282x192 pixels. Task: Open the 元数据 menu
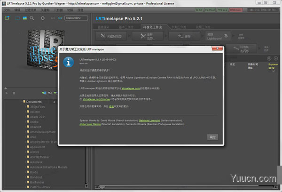(58, 10)
